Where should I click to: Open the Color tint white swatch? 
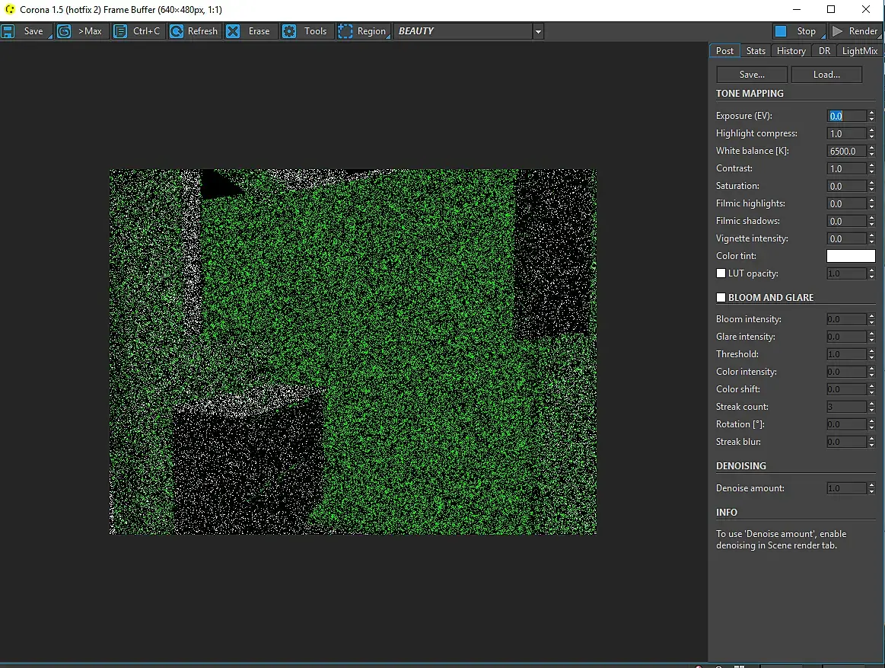point(851,256)
